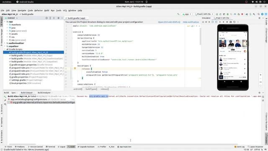The image size is (268, 151).
Task: Open Pixel 2 API 29 device dropdown
Action: (204, 14)
